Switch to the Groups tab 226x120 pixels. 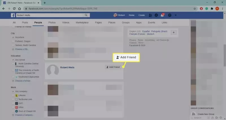(126, 23)
